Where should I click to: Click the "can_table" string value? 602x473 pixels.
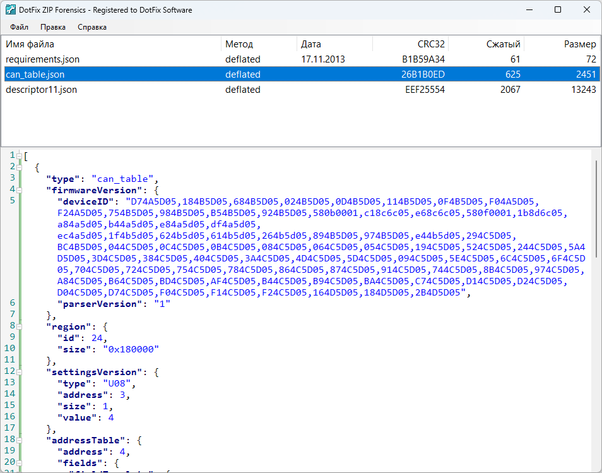click(x=122, y=179)
